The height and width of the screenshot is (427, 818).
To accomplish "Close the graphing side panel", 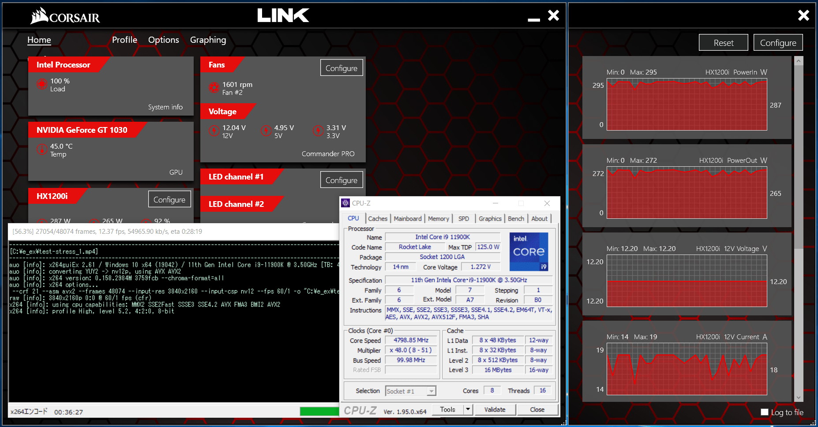I will tap(803, 15).
